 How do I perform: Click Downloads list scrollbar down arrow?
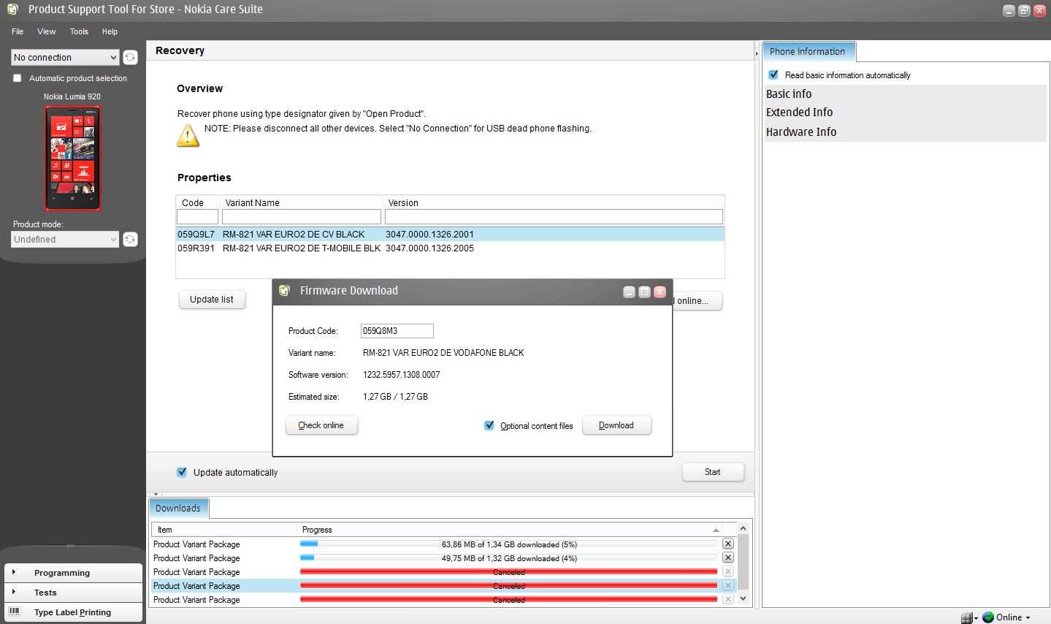[x=744, y=598]
